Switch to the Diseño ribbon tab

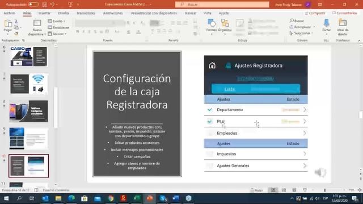tap(63, 13)
